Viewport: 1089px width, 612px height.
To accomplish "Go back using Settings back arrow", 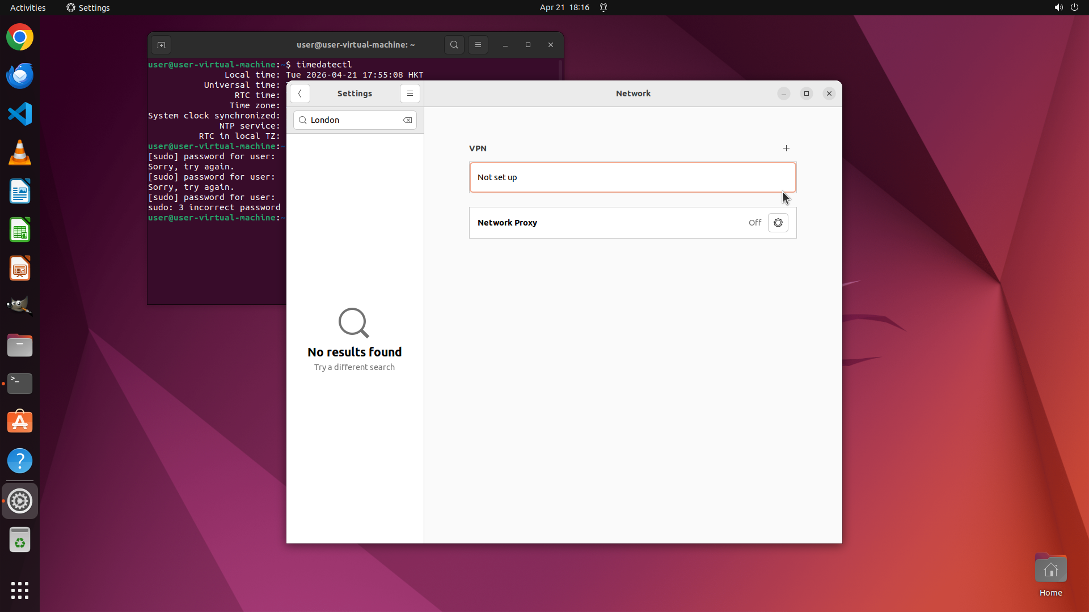I will coord(300,93).
